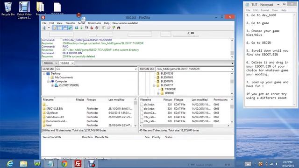299x168 pixels.
Task: Sort remote list by Permissions column
Action: [x=221, y=99]
